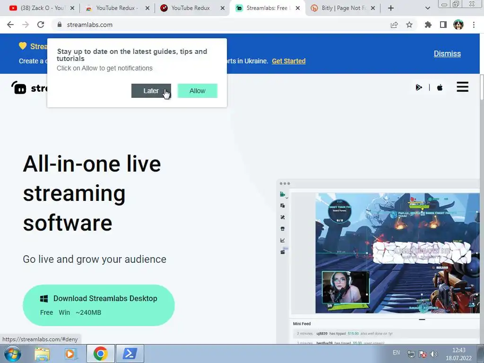Screen dimensions: 484x363
Task: Open File Explorer from taskbar
Action: pos(42,354)
